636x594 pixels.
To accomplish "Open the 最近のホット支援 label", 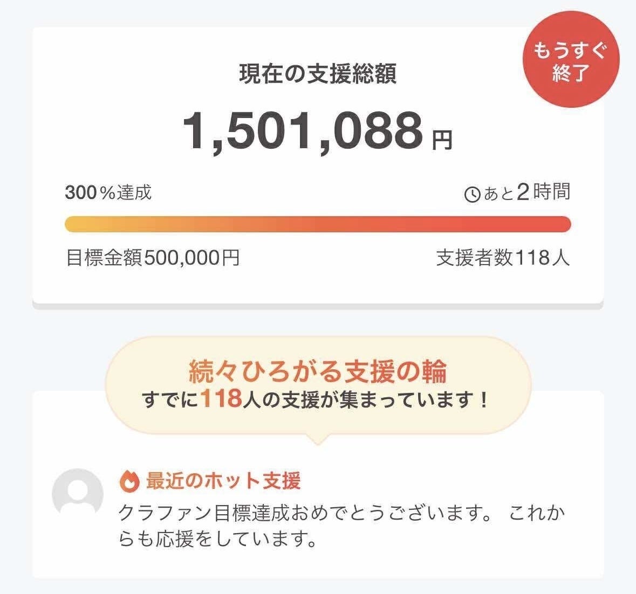I will pyautogui.click(x=223, y=481).
